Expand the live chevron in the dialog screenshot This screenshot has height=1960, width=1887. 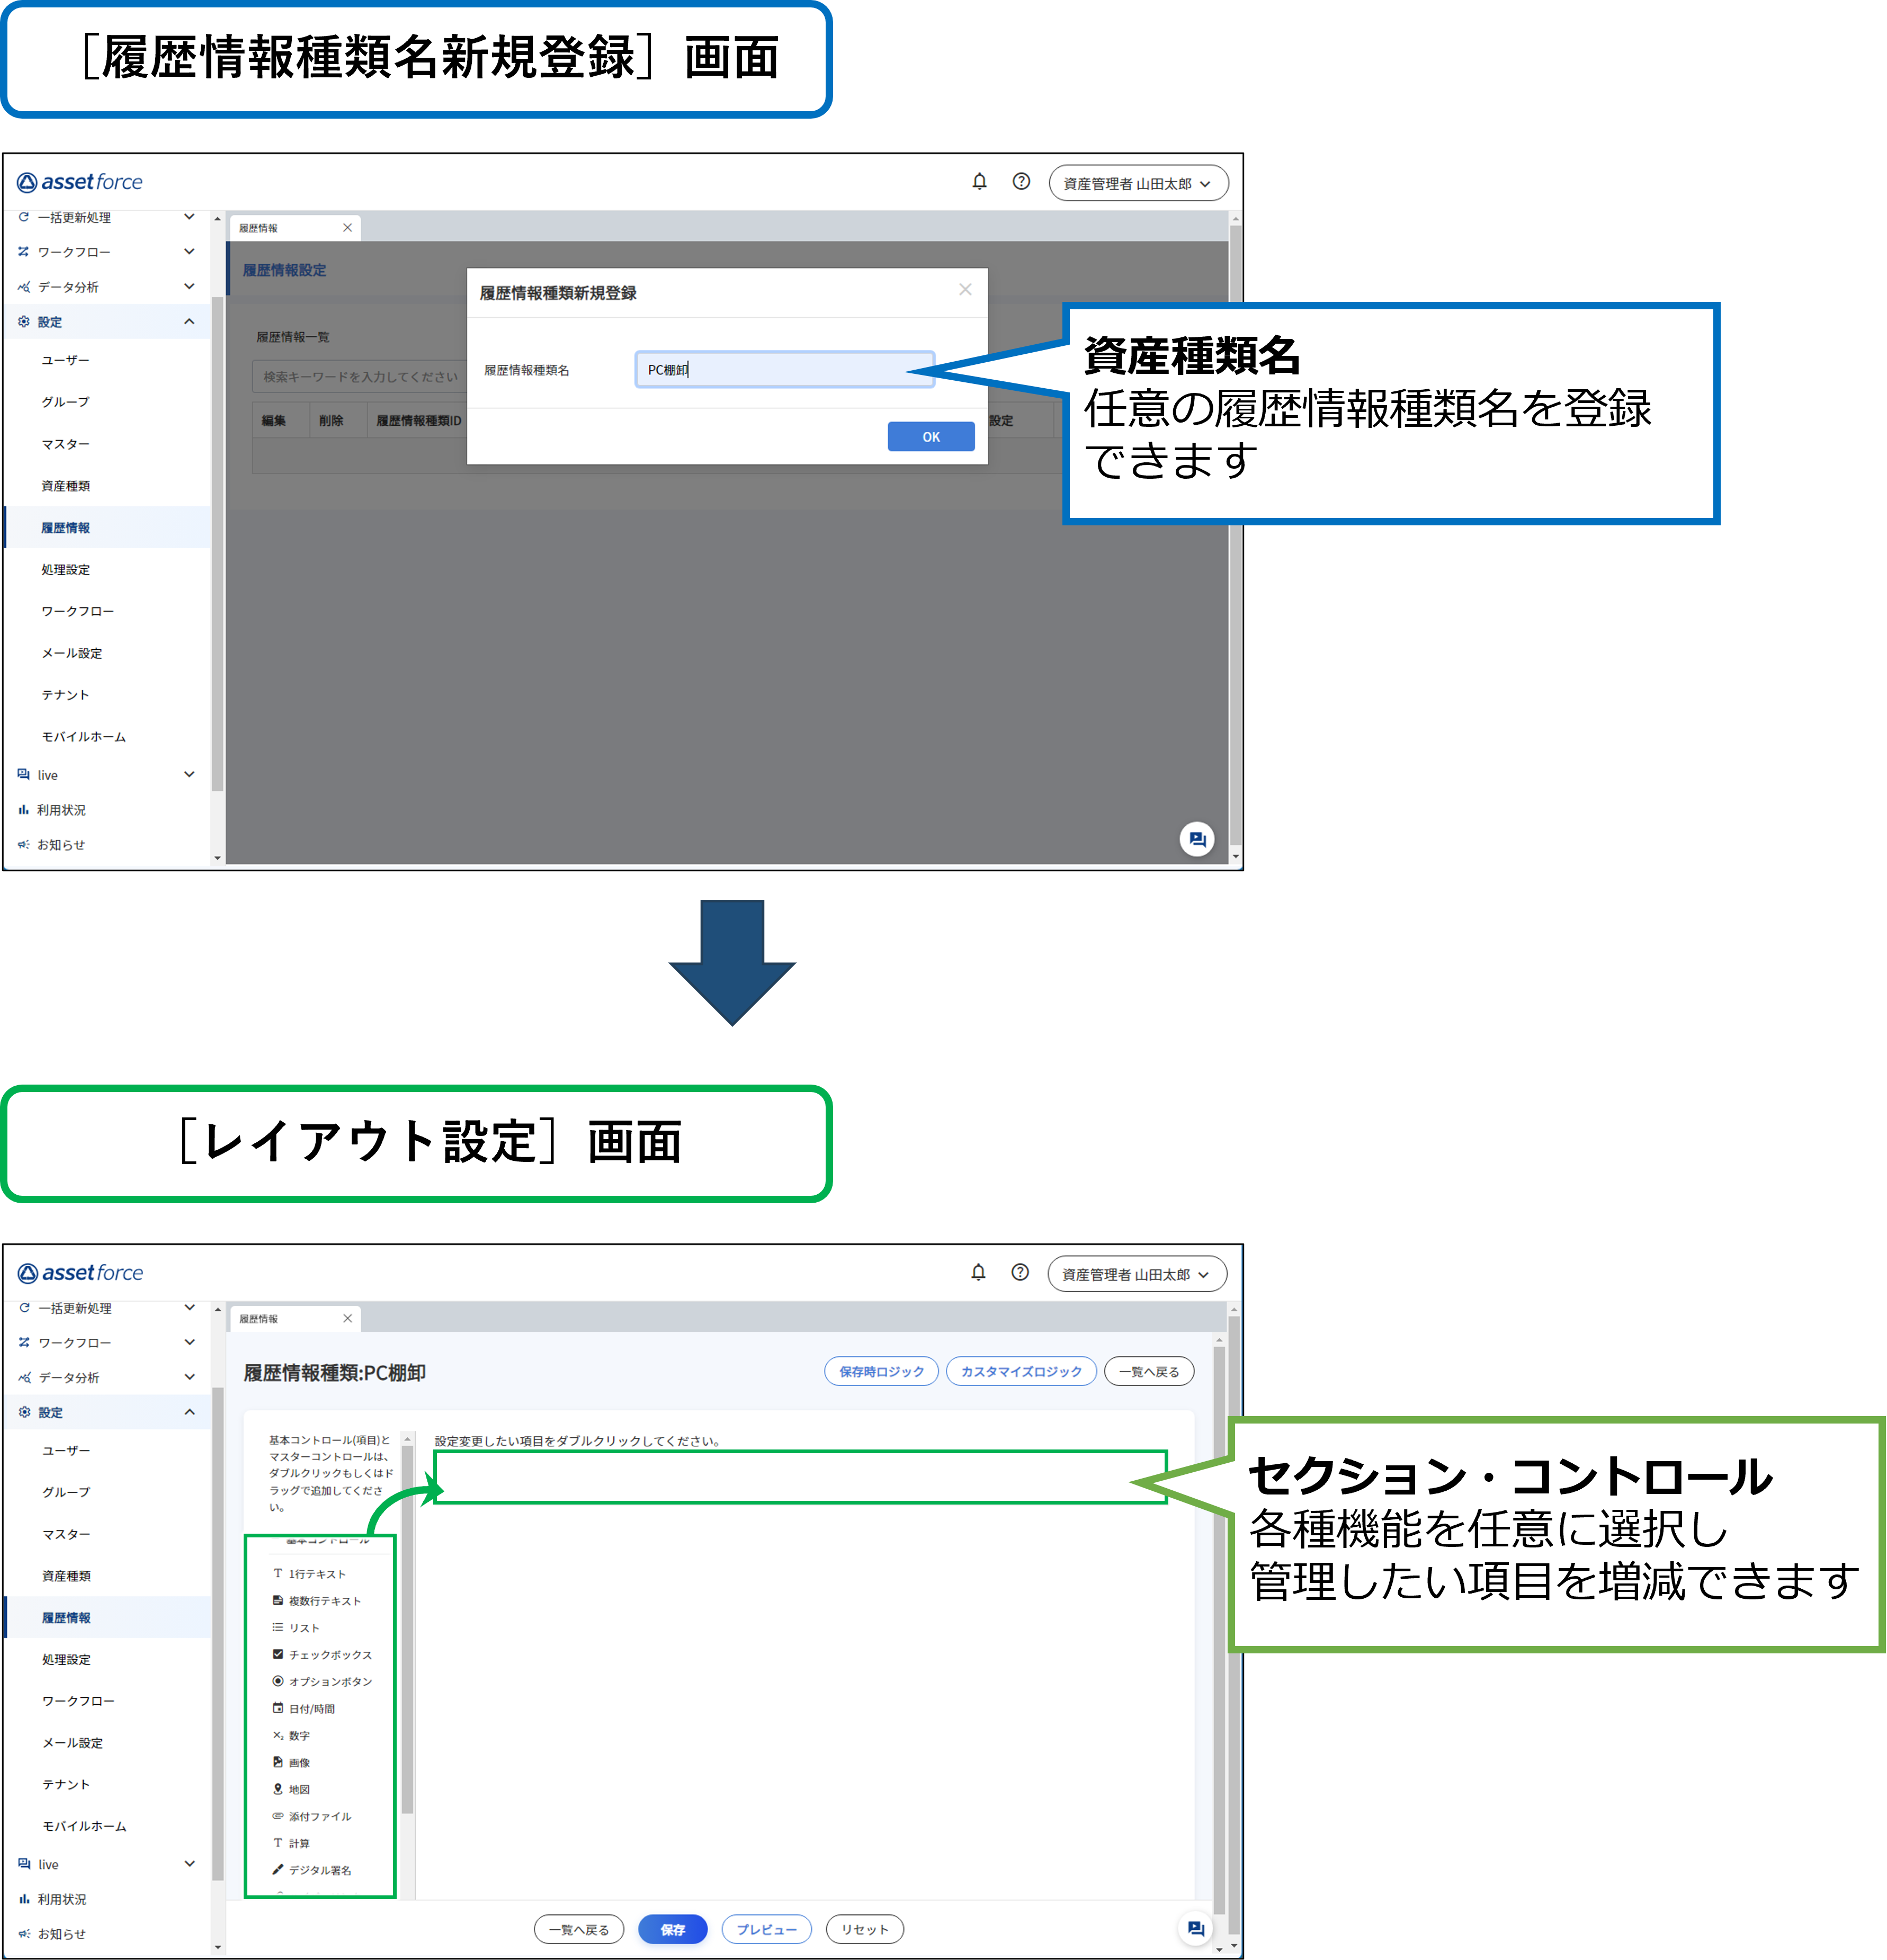189,774
